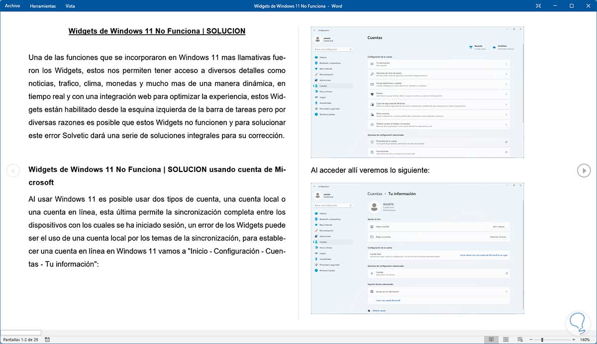
Task: Go to the previous screen with the left arrow
Action: (x=12, y=171)
